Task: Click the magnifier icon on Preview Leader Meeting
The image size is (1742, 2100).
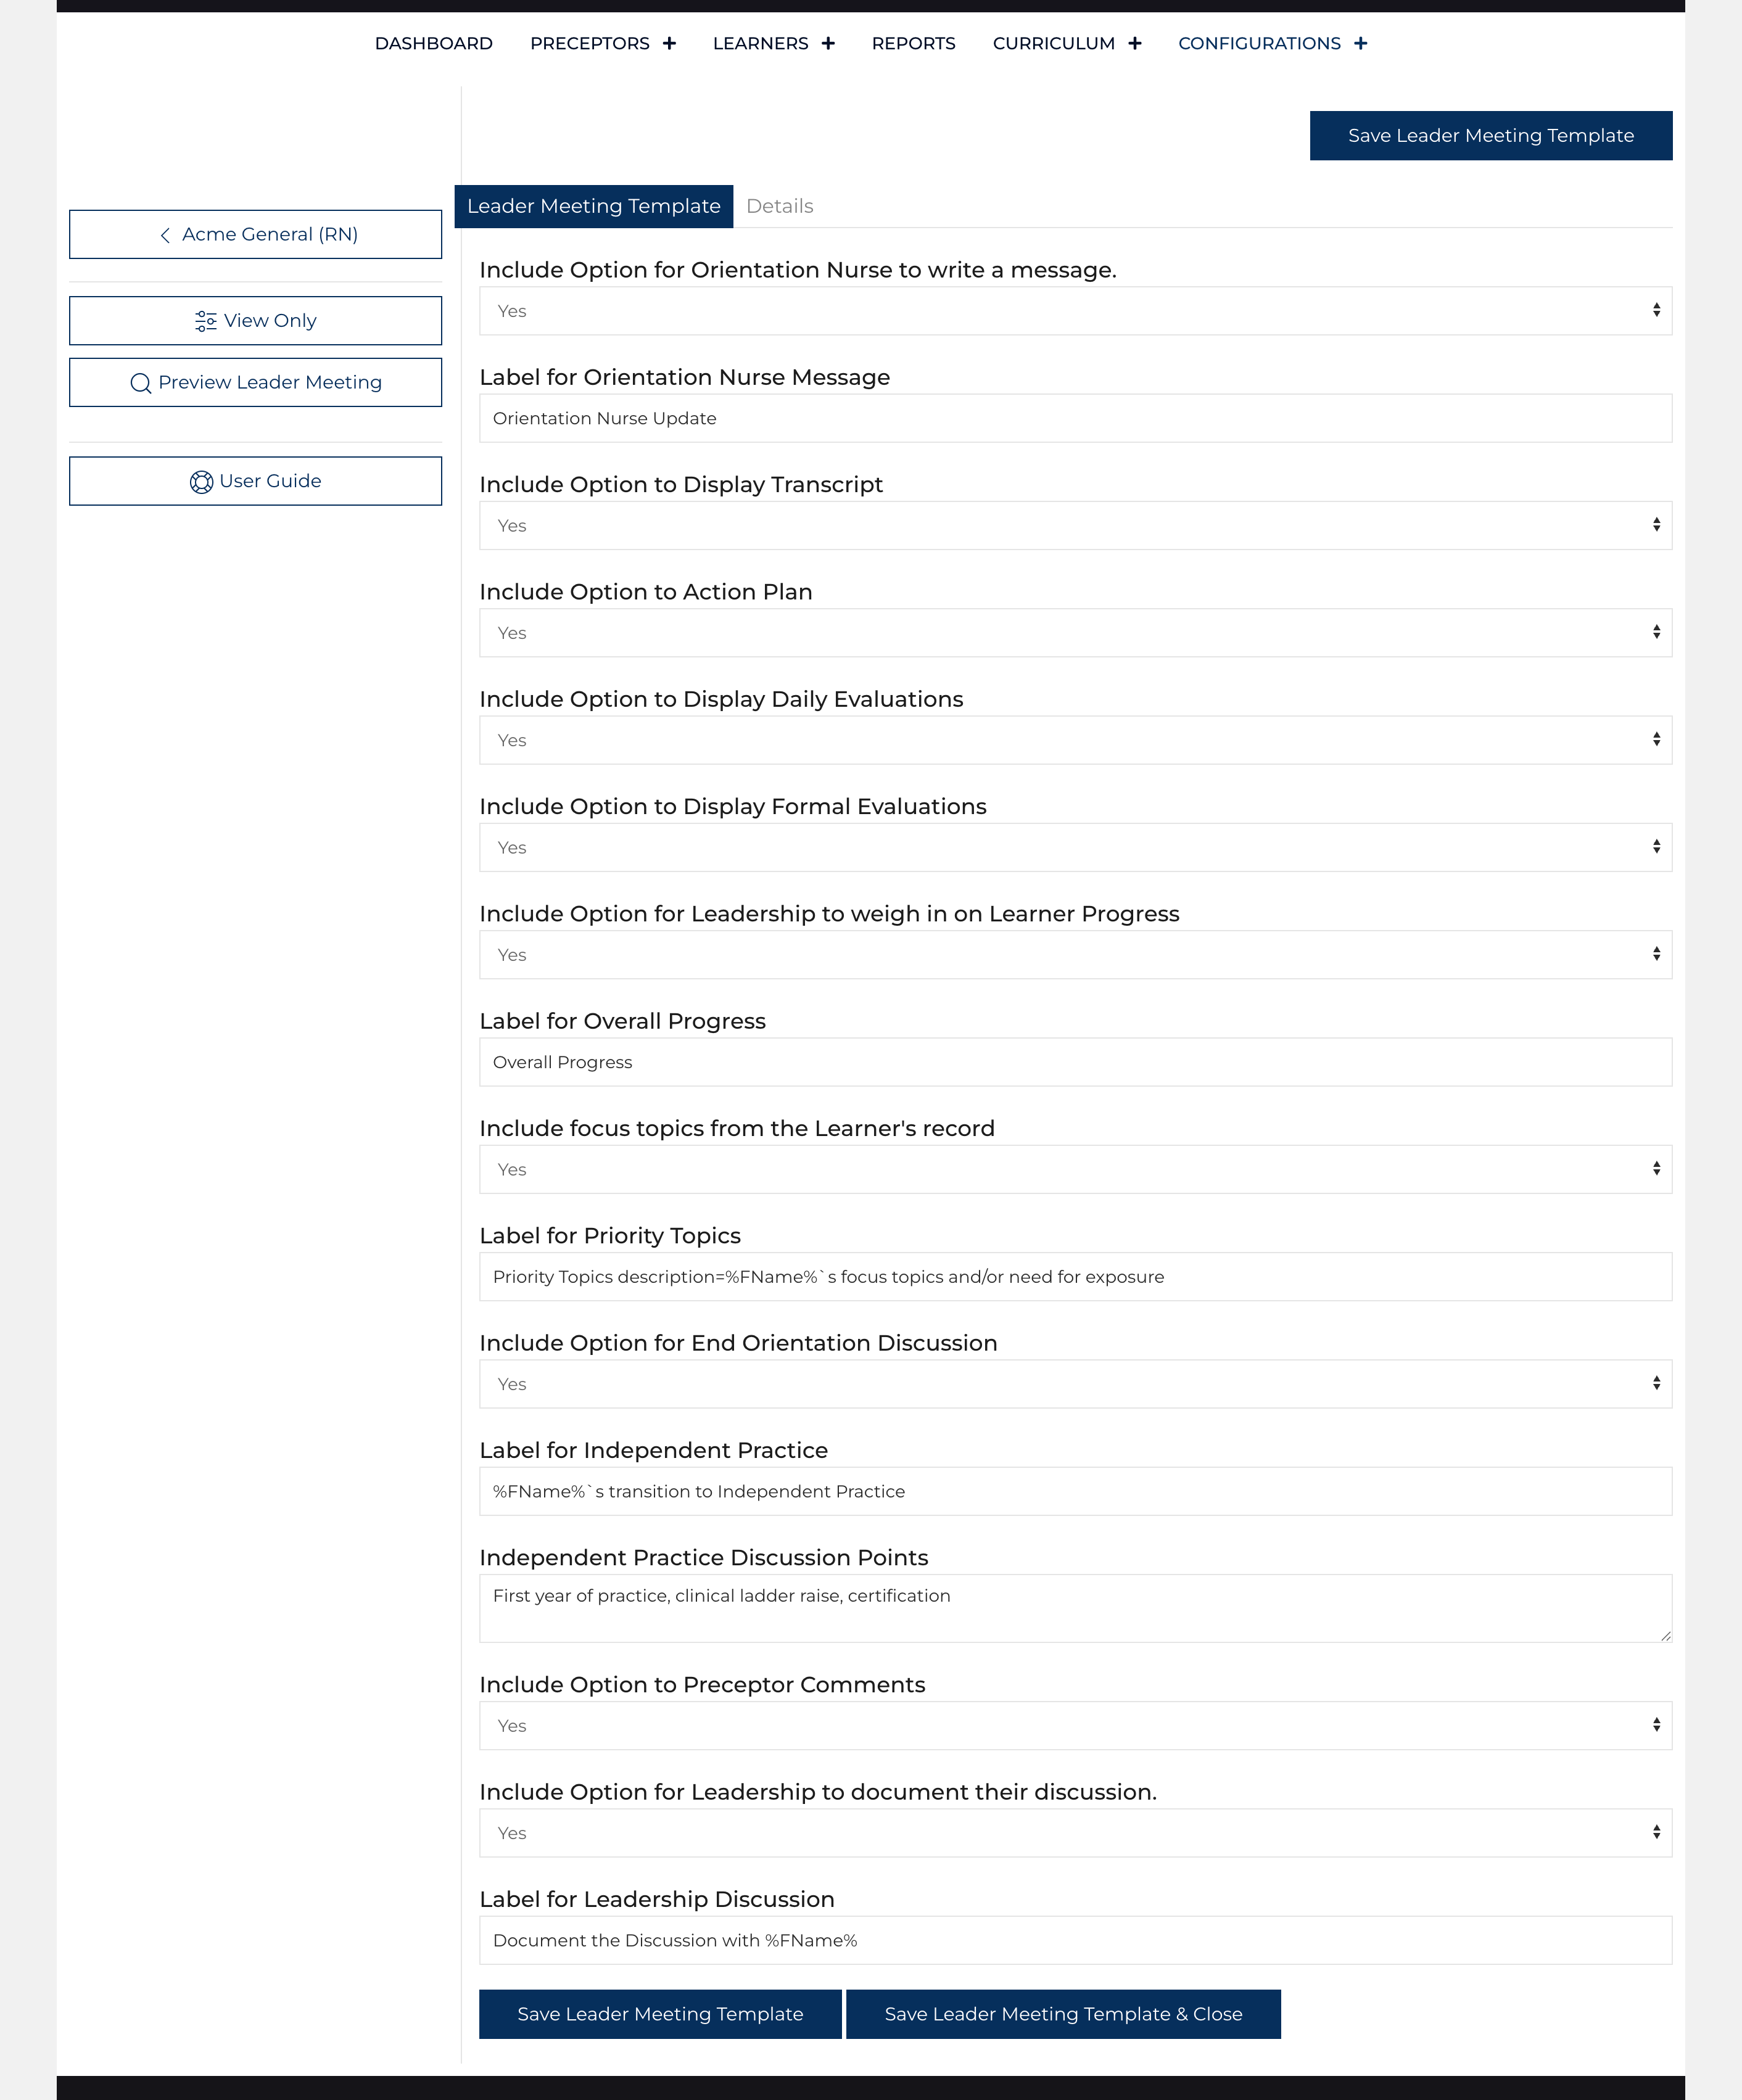Action: point(141,383)
